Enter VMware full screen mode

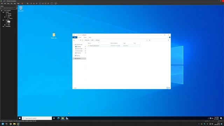click(45, 3)
